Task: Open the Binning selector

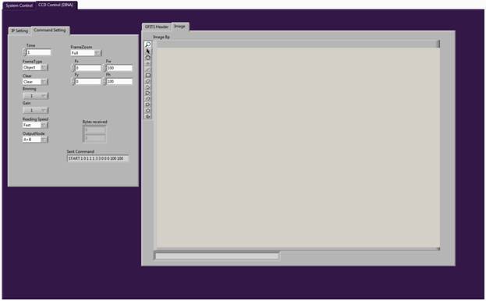Action: [35, 96]
